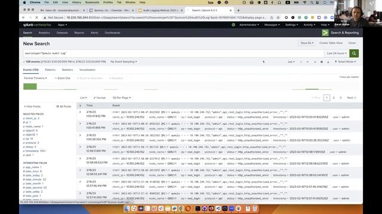Image resolution: width=382 pixels, height=214 pixels.
Task: Open the No Event Sampling dropdown
Action: coord(124,62)
